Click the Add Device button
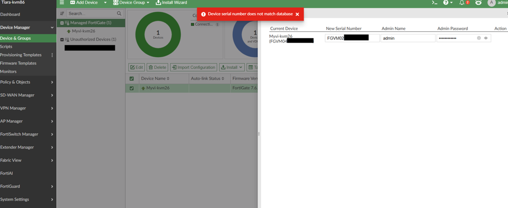 coord(84,3)
